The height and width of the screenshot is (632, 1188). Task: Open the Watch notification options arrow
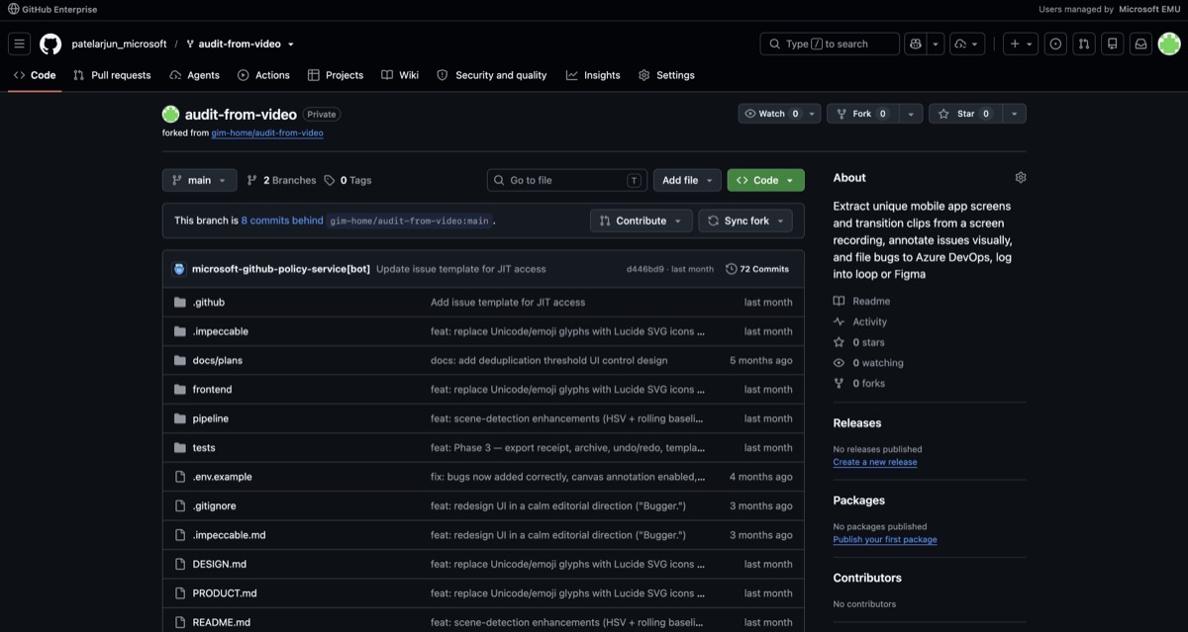pyautogui.click(x=813, y=114)
